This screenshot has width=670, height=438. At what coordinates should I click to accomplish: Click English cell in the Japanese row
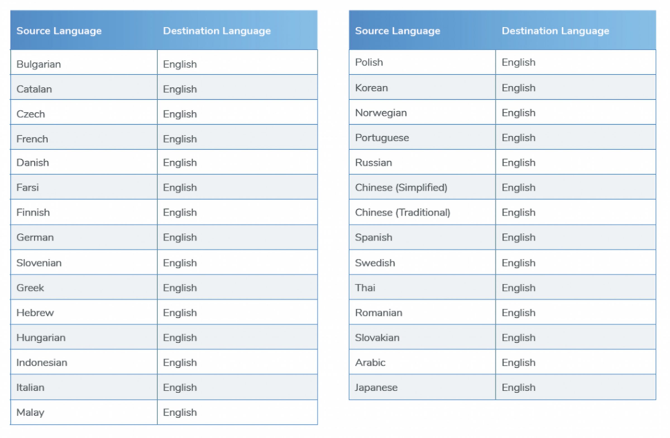(x=576, y=387)
